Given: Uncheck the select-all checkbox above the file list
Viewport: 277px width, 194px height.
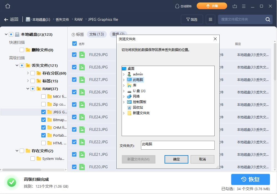Looking at the screenshot, I should tap(74, 44).
